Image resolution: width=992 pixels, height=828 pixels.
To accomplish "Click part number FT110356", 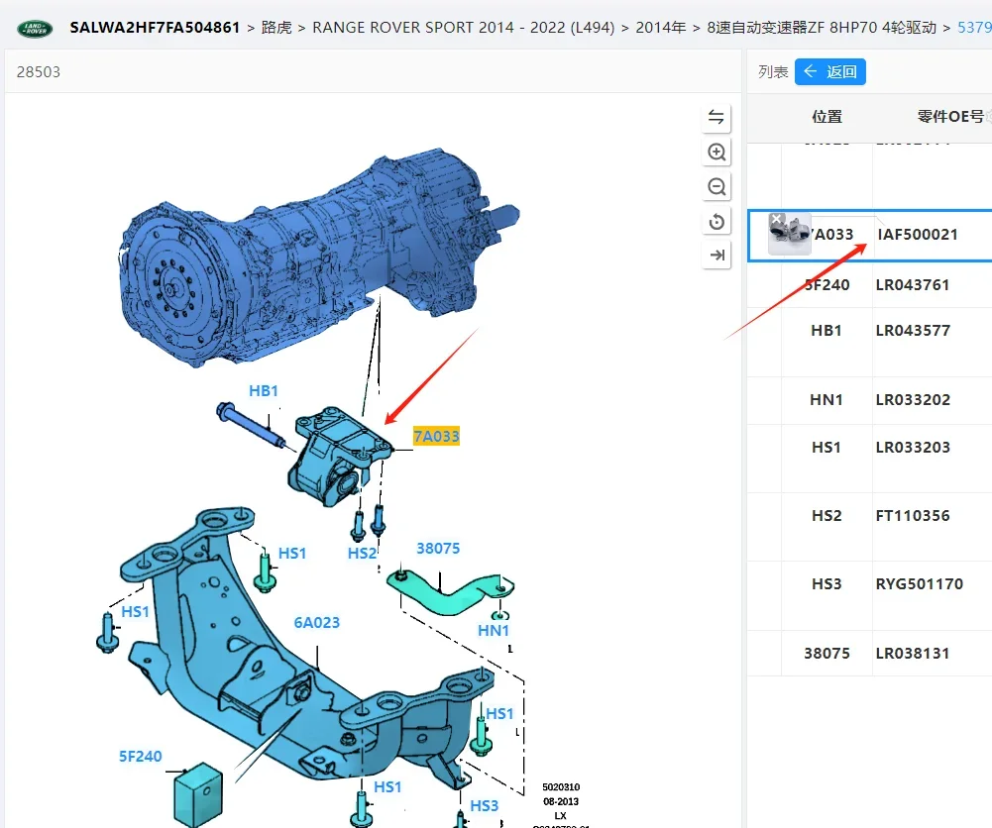I will tap(913, 516).
